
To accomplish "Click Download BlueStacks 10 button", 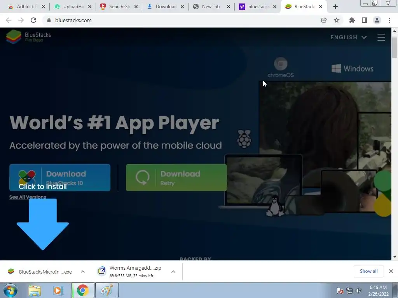I will [60, 178].
